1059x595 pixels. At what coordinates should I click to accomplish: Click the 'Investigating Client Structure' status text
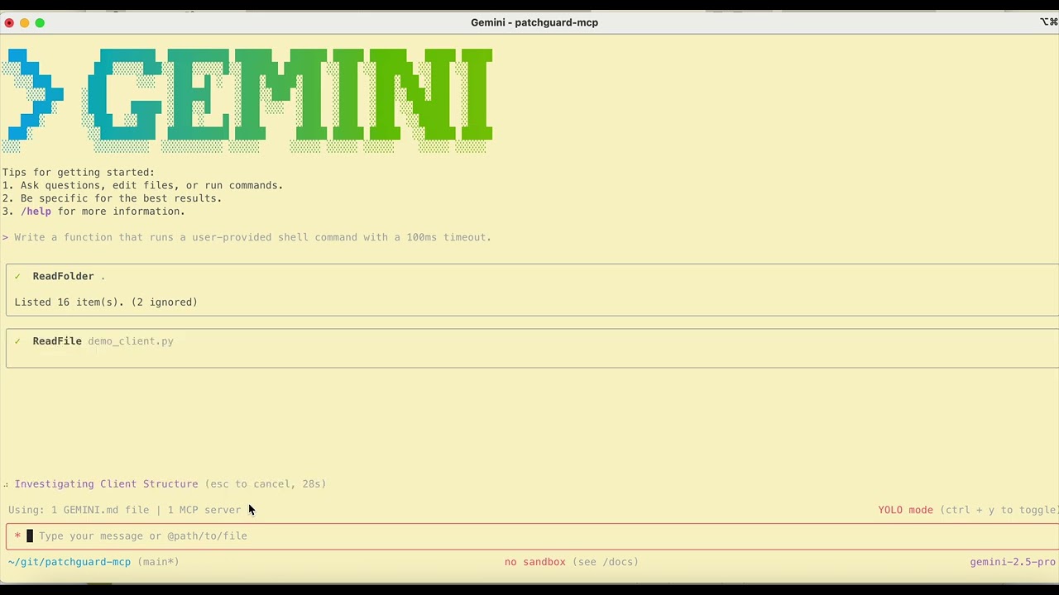pyautogui.click(x=106, y=484)
